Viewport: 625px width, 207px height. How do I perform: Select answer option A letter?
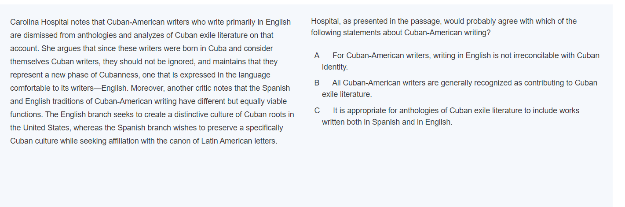click(x=317, y=55)
